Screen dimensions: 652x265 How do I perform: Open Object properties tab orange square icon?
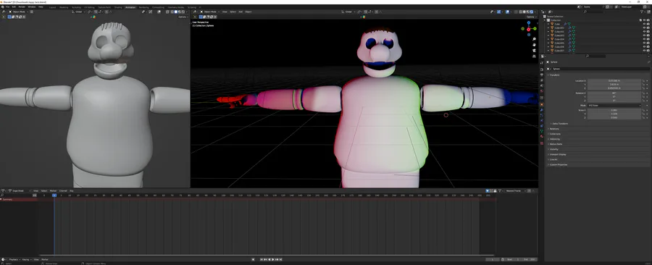point(542,104)
